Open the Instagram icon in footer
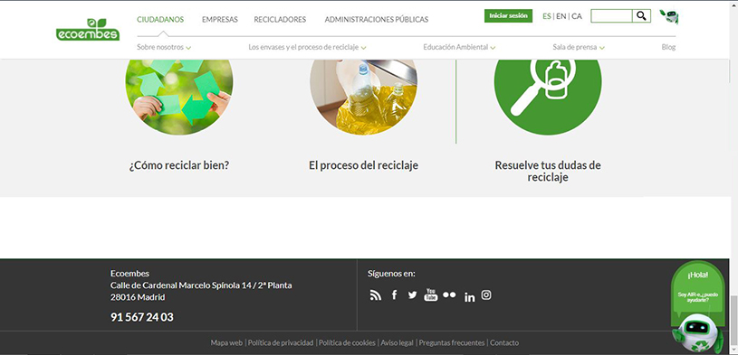Viewport: 738px width, 355px height. click(486, 294)
